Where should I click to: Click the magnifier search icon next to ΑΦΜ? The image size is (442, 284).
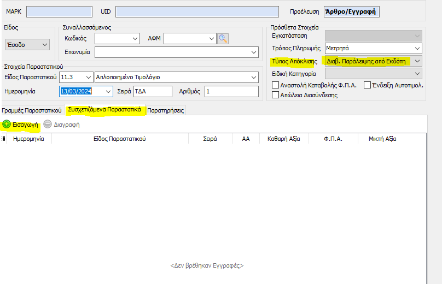coord(223,38)
